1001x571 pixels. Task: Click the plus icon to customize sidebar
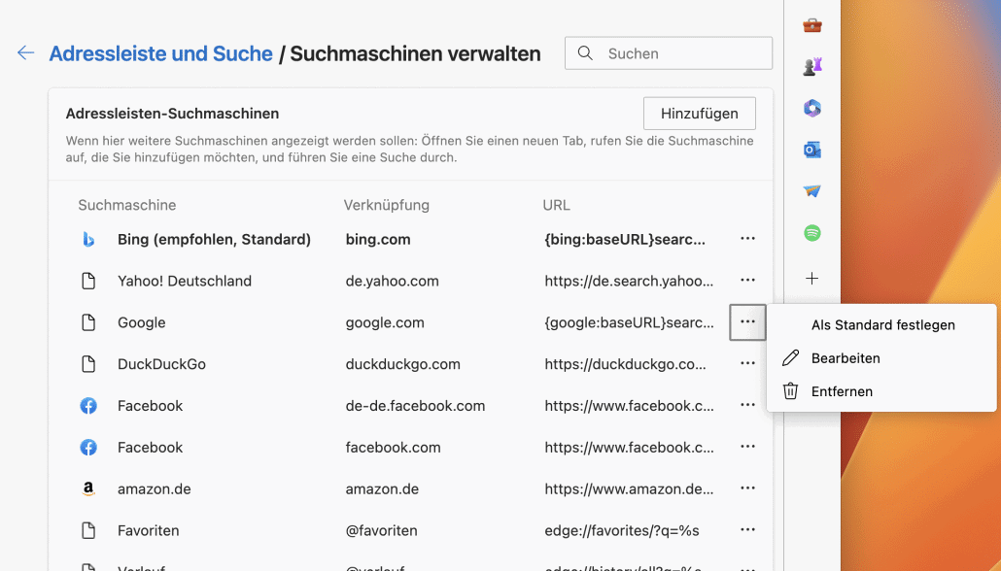coord(812,279)
